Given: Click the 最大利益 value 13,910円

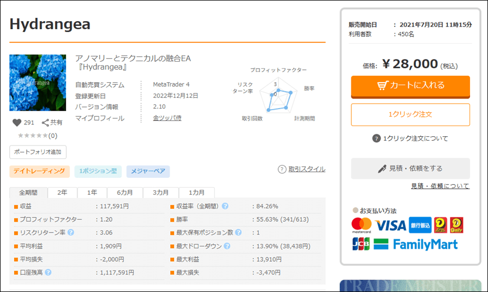Looking at the screenshot, I should tap(269, 259).
